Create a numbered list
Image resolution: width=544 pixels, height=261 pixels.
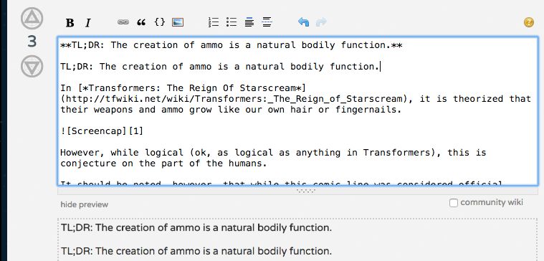pos(214,22)
